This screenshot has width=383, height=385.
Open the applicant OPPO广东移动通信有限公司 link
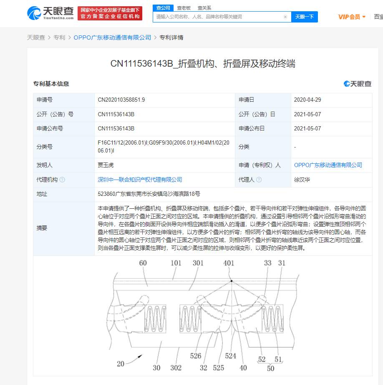pos(328,165)
